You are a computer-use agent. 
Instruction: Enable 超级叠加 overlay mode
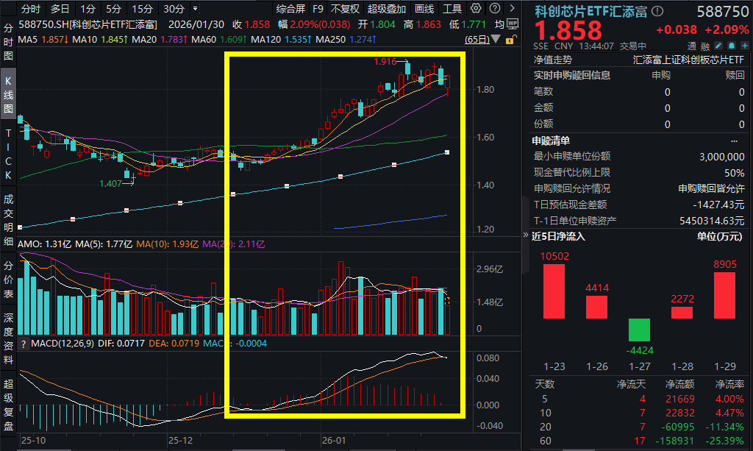click(385, 9)
